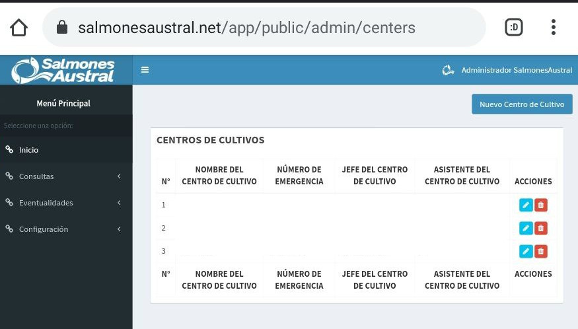Click the site security padlock icon
This screenshot has width=578, height=329.
[62, 28]
